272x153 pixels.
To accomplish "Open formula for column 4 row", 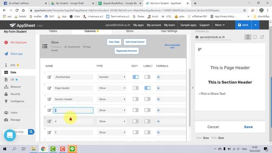I will click(158, 121).
